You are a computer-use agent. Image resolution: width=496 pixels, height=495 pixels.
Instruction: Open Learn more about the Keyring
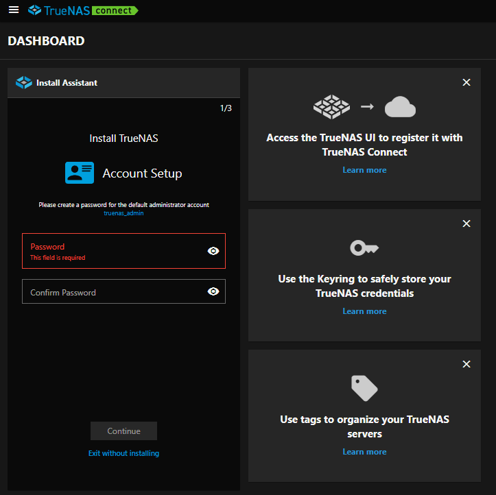(364, 311)
